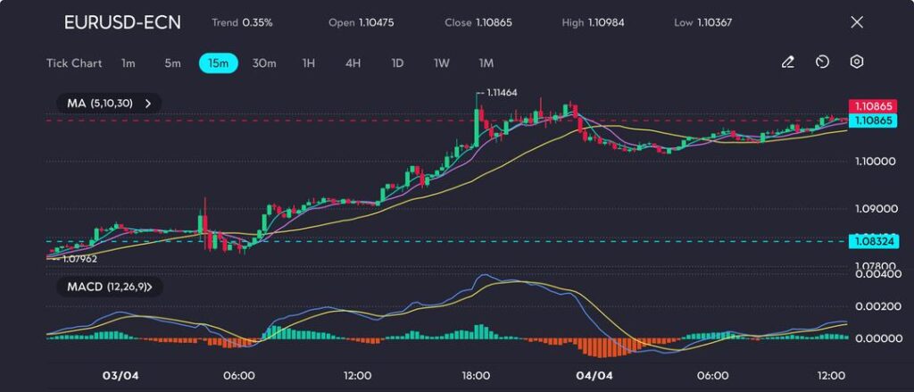The image size is (914, 392).
Task: Open the drawing pencil tool
Action: pos(787,63)
